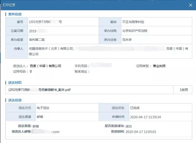Screen dimensions: 196x143
Task: Open the 民事调解书_副本.pdf file row
Action: tap(89, 90)
